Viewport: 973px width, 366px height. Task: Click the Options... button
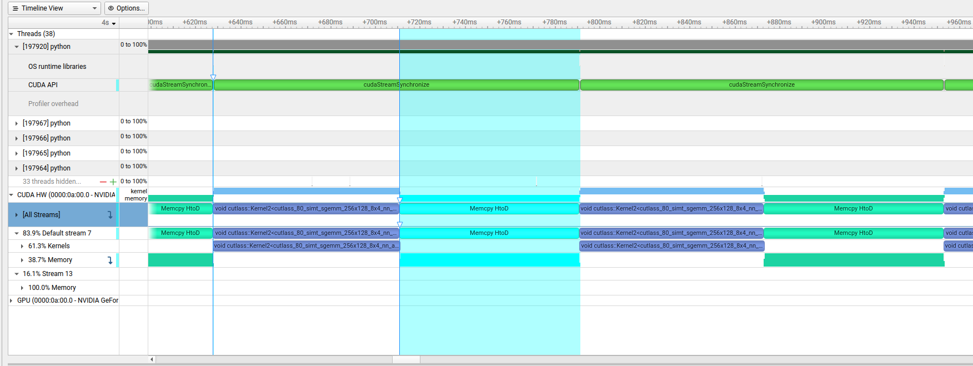click(x=127, y=8)
